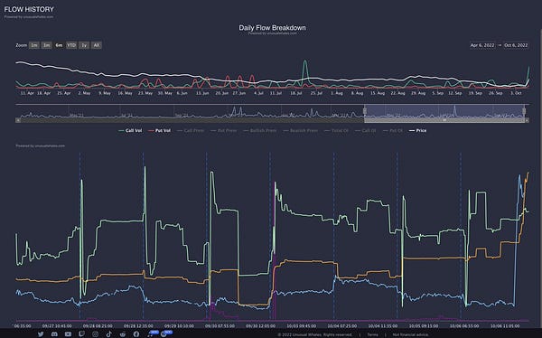
Task: Enable the Total OI legend series
Action: coord(336,130)
